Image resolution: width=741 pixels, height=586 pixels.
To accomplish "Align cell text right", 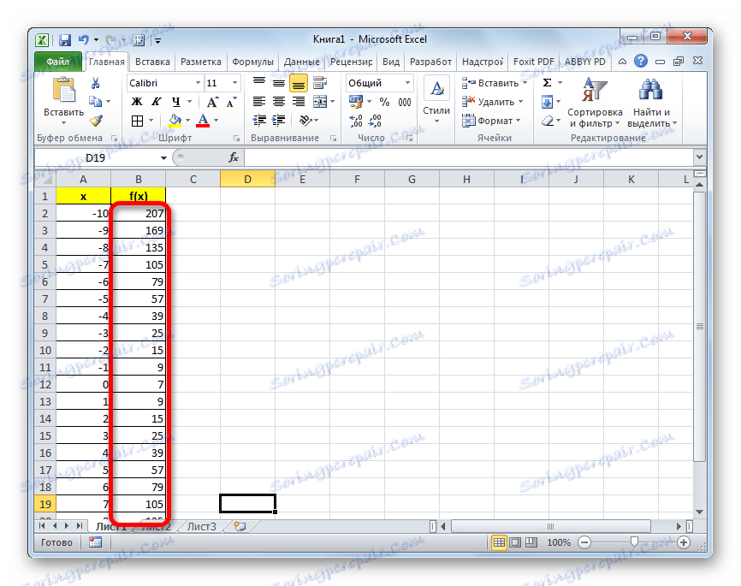I will [299, 102].
